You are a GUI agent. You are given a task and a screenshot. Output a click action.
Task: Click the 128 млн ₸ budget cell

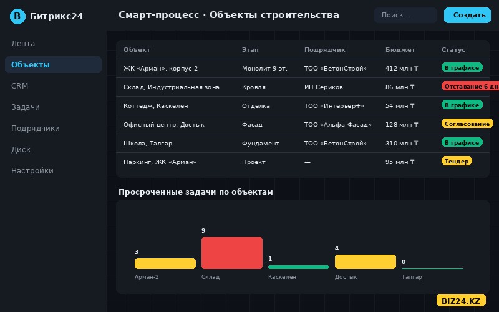click(x=402, y=125)
